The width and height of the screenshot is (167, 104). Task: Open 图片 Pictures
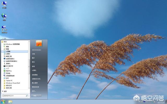click(33, 58)
